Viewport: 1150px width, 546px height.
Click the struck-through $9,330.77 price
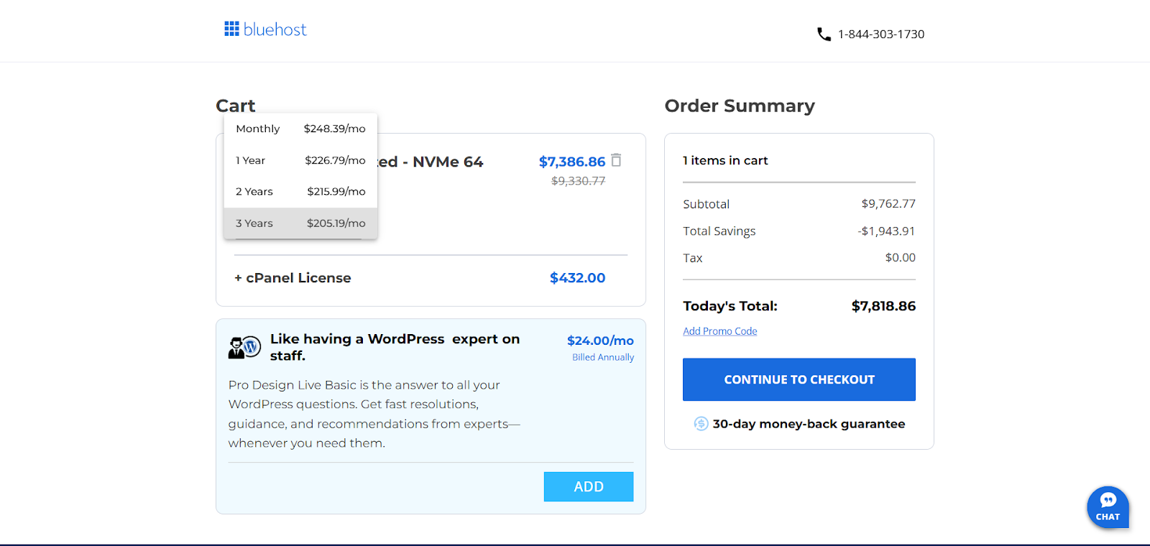[579, 181]
